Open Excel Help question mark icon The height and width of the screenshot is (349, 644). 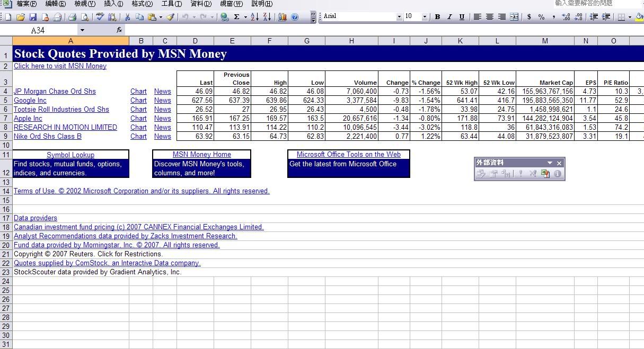(x=295, y=17)
